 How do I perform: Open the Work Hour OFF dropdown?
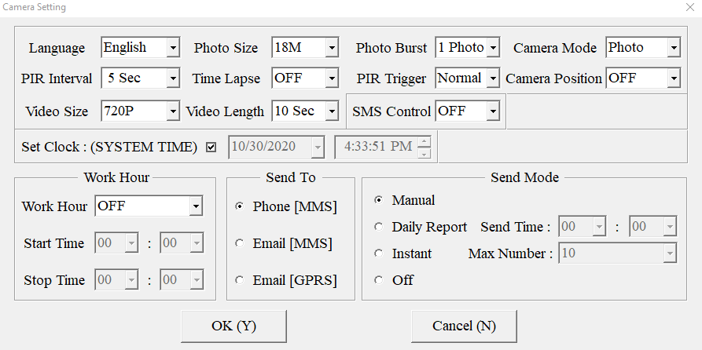click(149, 206)
